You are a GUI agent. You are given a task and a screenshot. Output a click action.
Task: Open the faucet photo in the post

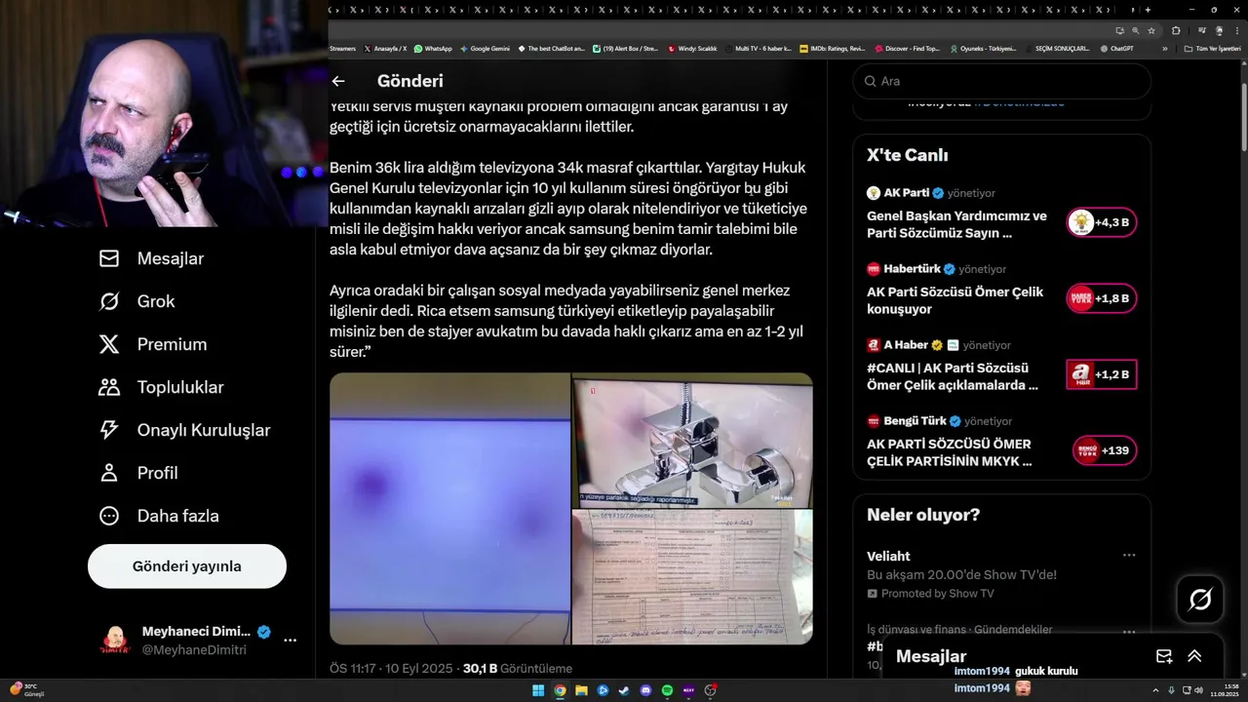[692, 440]
